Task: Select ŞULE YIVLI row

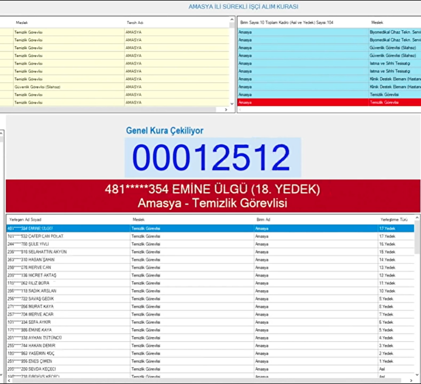Action: pyautogui.click(x=210, y=244)
